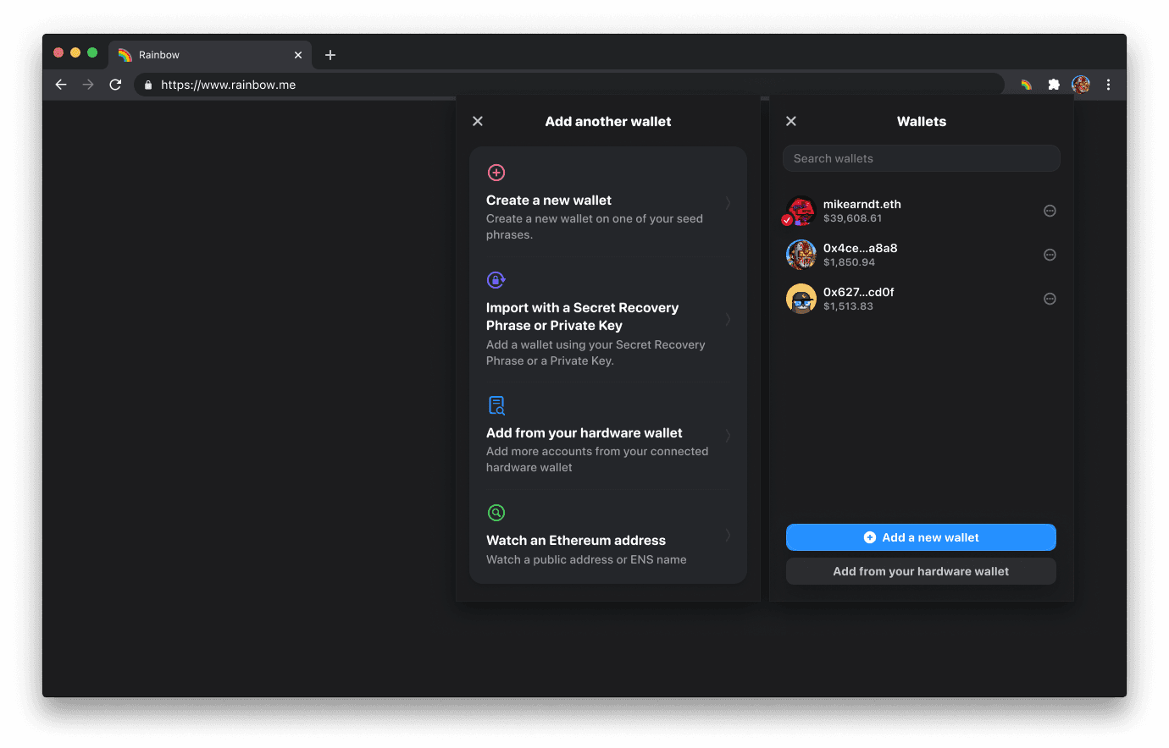Image resolution: width=1169 pixels, height=748 pixels.
Task: Click the $1,850.94 balance
Action: (x=849, y=262)
